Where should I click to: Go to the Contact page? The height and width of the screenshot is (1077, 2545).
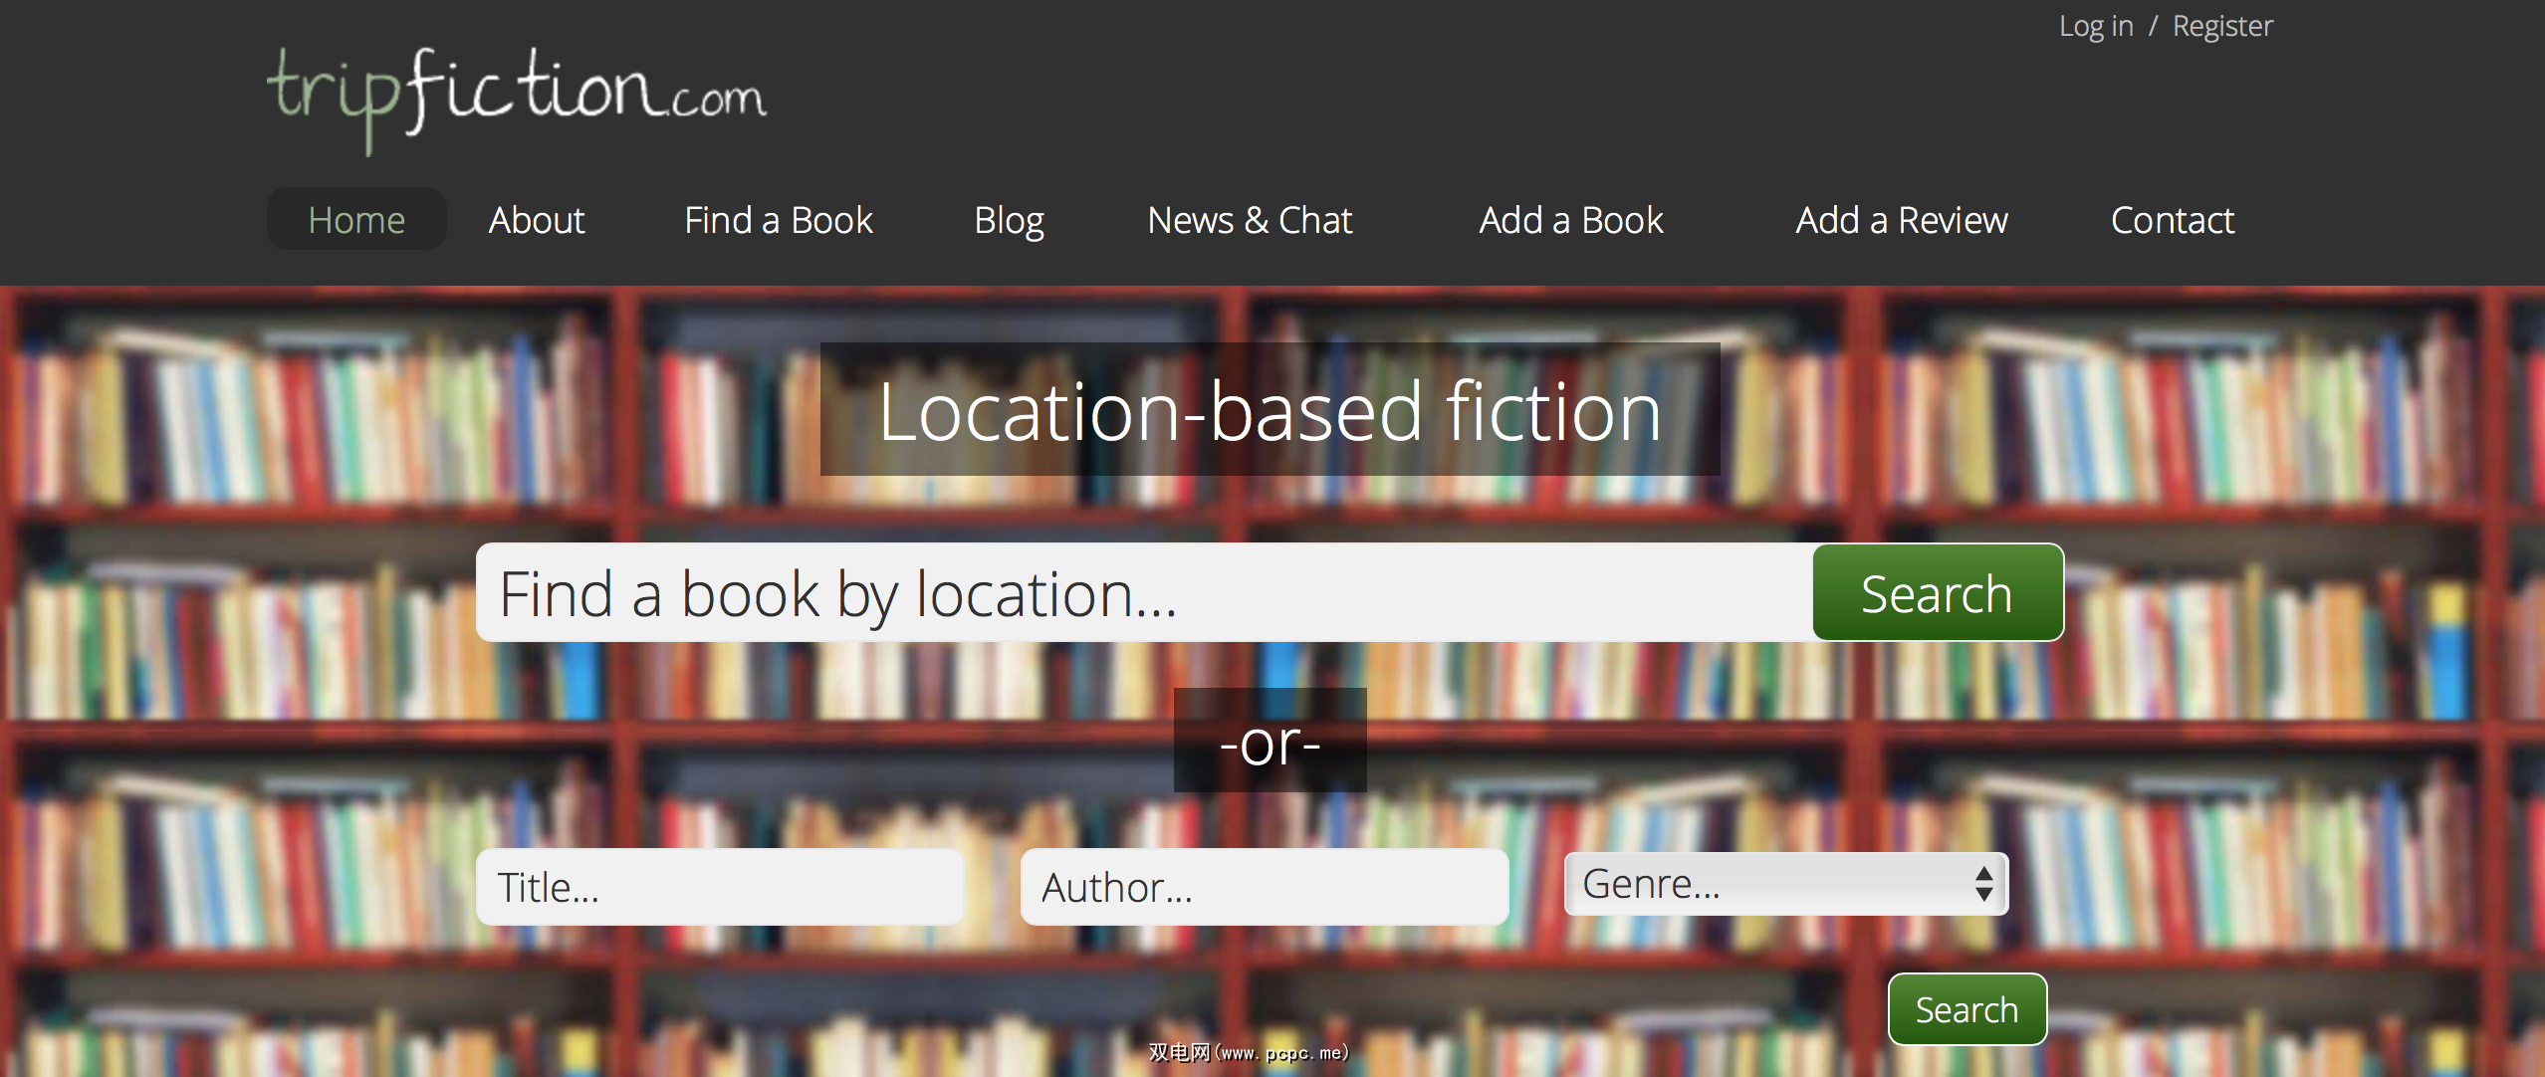pyautogui.click(x=2172, y=219)
